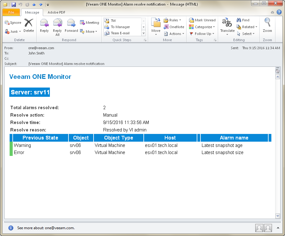Click the Error previous state cell
Screen dimensions: 285x236
click(19, 152)
